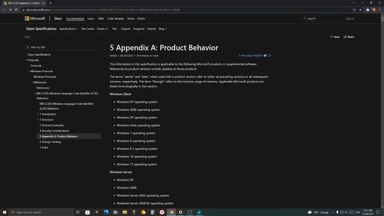Viewport: 384px width, 216px height.
Task: Collapse the top-level Protocols tree node
Action: pos(26,60)
